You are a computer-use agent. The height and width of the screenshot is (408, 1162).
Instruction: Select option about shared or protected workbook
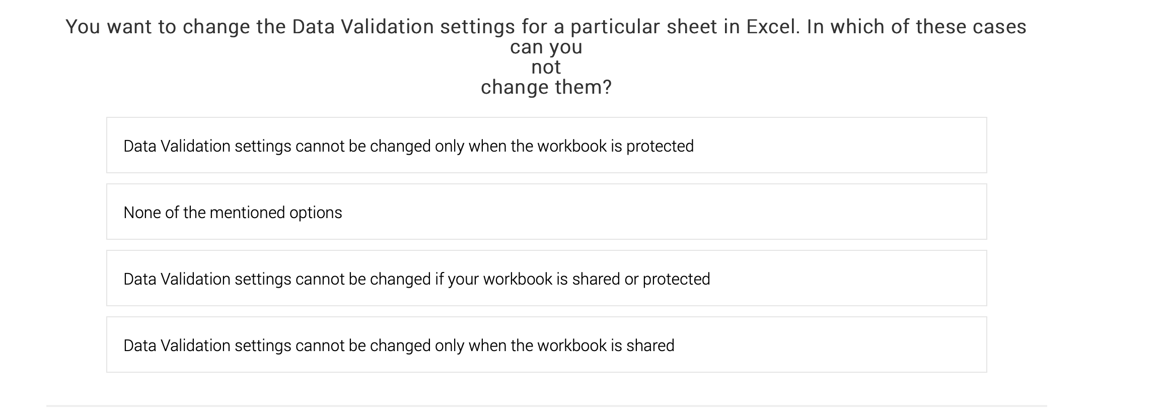tap(416, 278)
